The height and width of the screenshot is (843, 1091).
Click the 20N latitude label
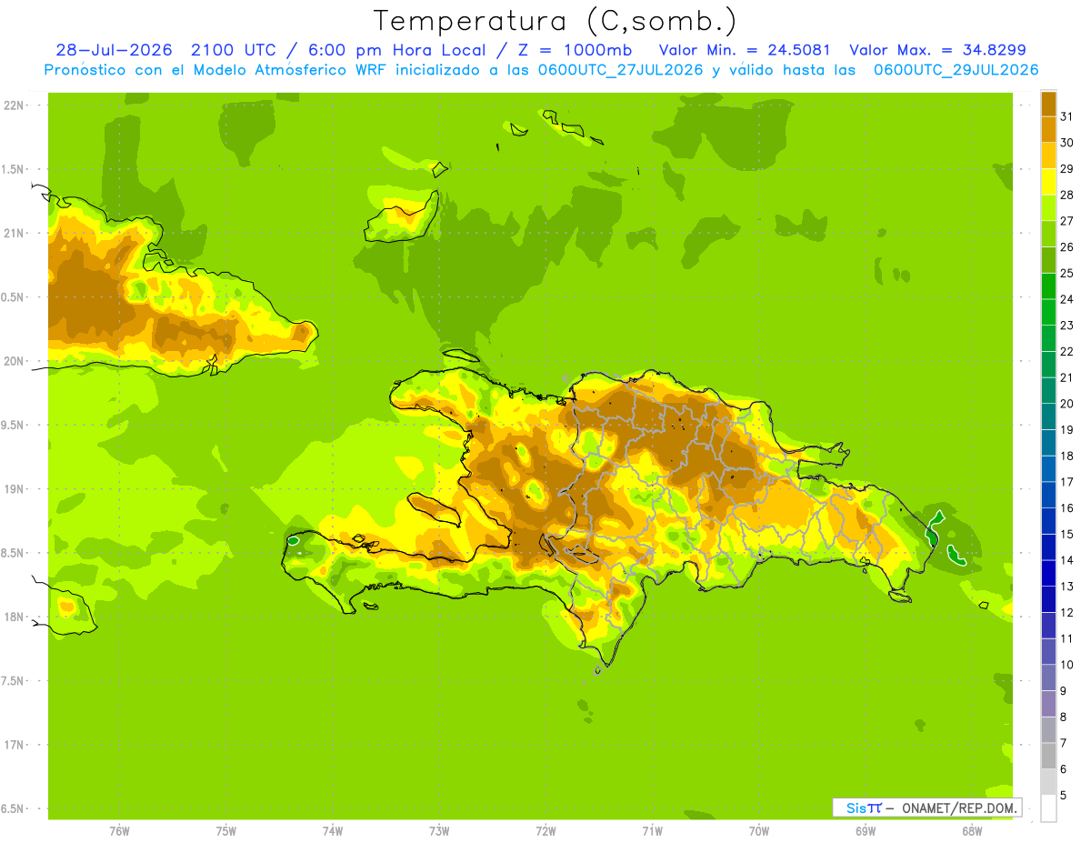(15, 361)
